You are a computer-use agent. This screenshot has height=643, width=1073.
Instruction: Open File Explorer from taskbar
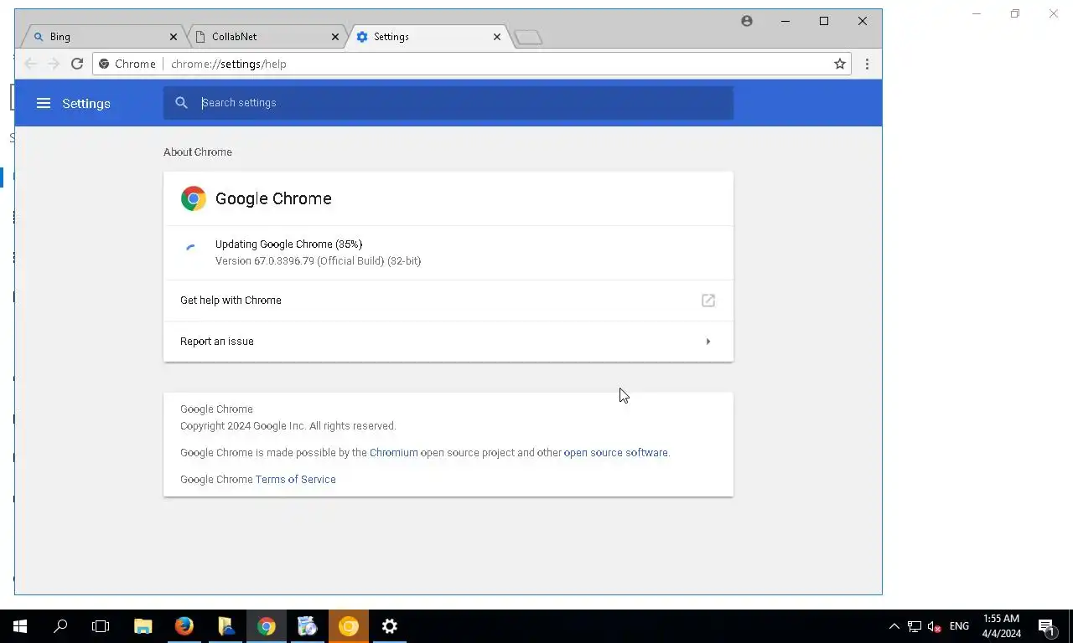[x=143, y=626]
